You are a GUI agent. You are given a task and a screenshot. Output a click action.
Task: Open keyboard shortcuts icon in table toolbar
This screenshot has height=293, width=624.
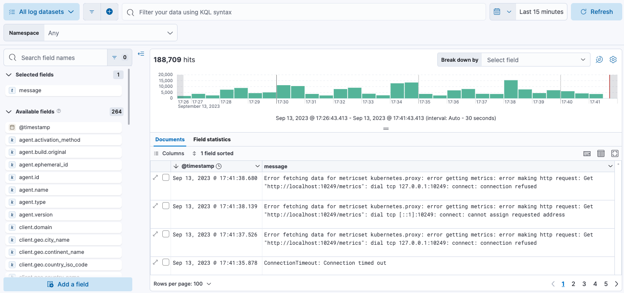587,153
